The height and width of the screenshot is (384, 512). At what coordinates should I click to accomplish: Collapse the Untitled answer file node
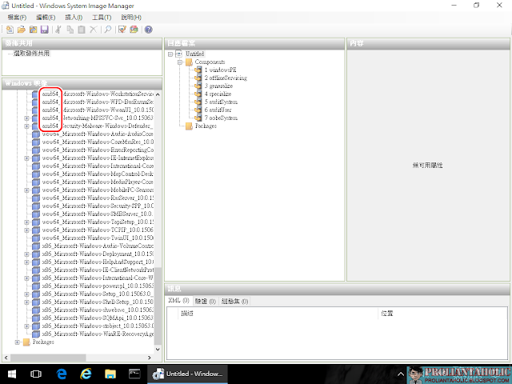tap(170, 54)
